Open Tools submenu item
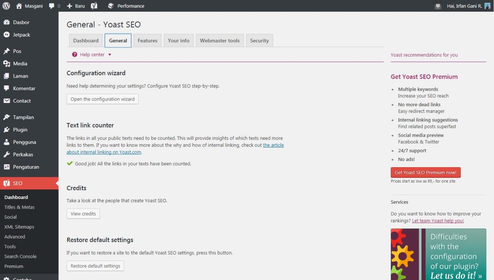 (x=10, y=246)
